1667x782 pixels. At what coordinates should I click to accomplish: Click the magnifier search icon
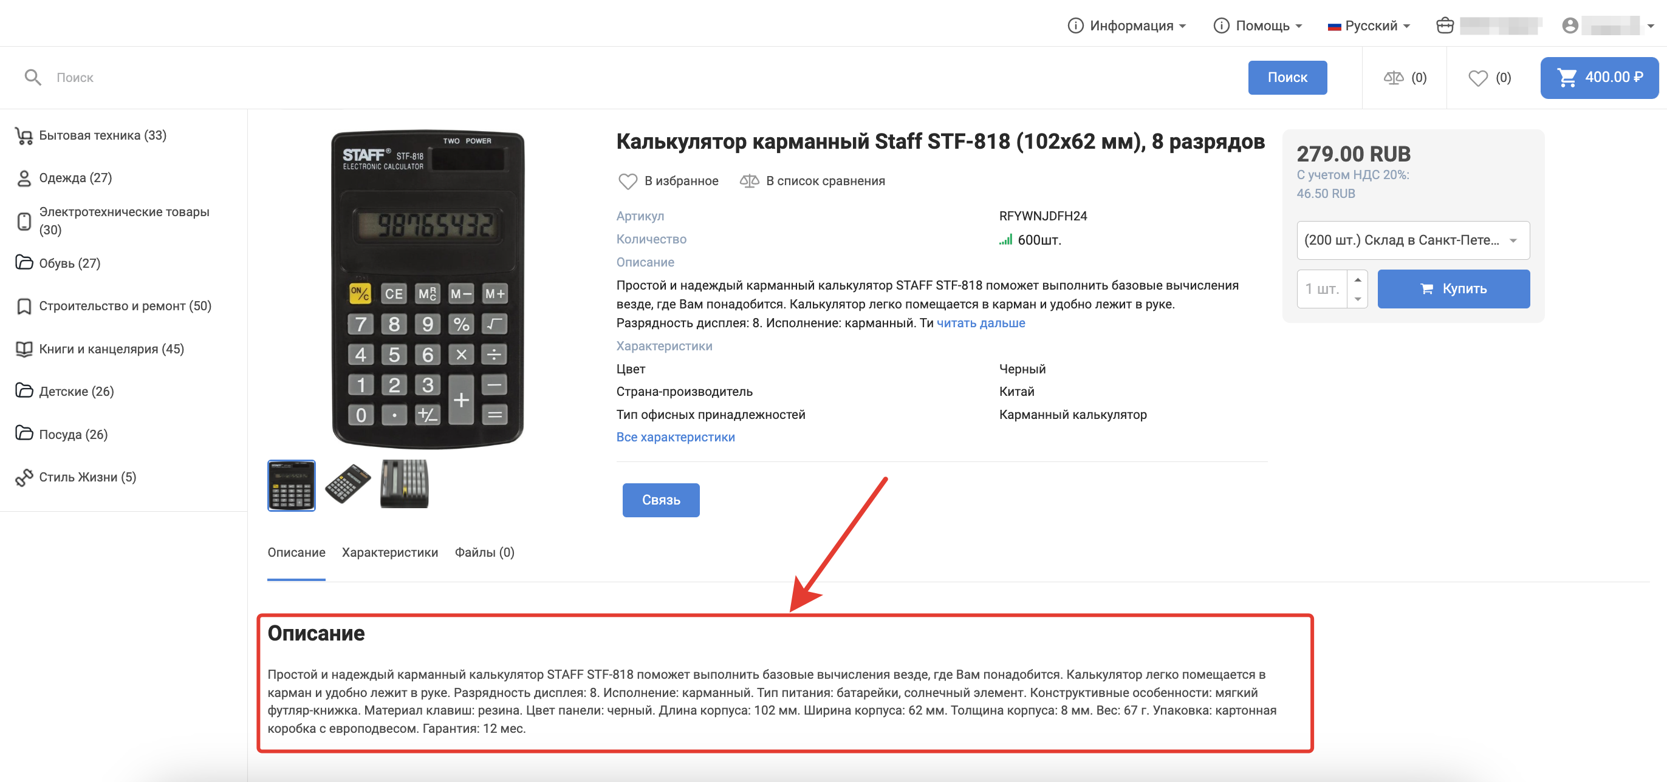pos(32,78)
